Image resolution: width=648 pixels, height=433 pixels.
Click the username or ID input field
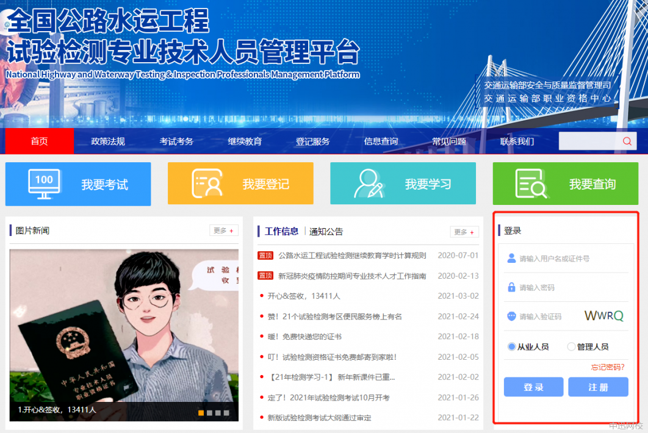coord(571,259)
